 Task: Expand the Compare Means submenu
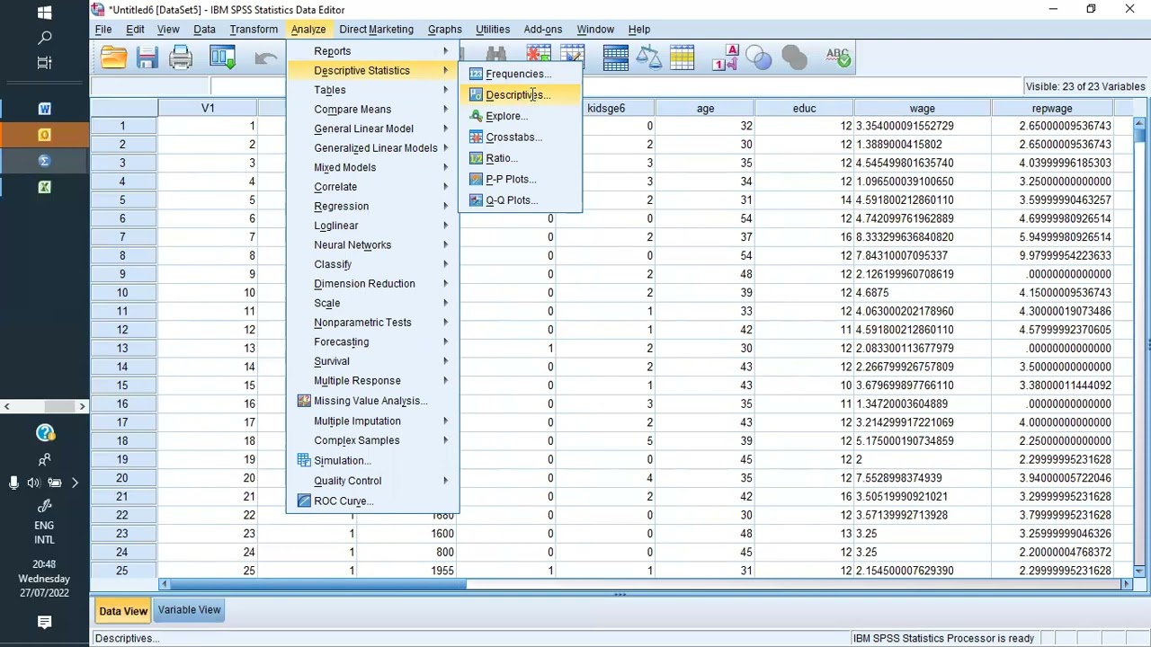[x=372, y=110]
